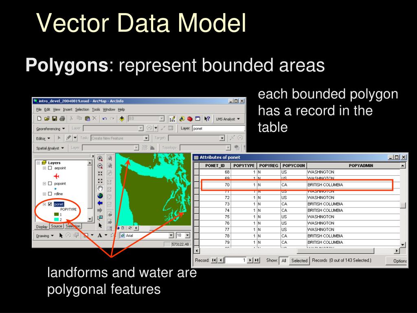Select the New Text A tool
Viewport: 417px width, 313px height.
100,235
